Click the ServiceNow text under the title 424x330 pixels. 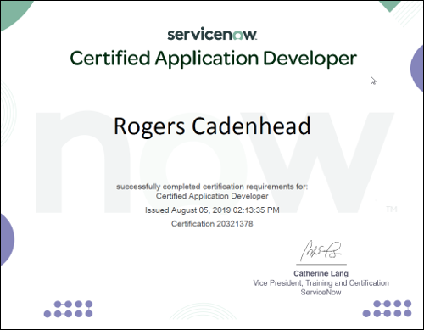coord(321,292)
